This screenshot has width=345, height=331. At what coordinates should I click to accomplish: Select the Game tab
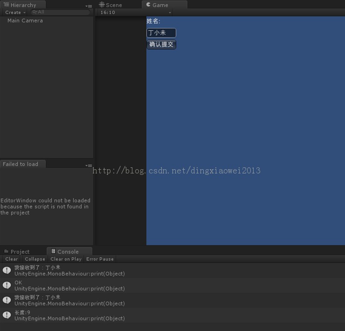[x=165, y=5]
